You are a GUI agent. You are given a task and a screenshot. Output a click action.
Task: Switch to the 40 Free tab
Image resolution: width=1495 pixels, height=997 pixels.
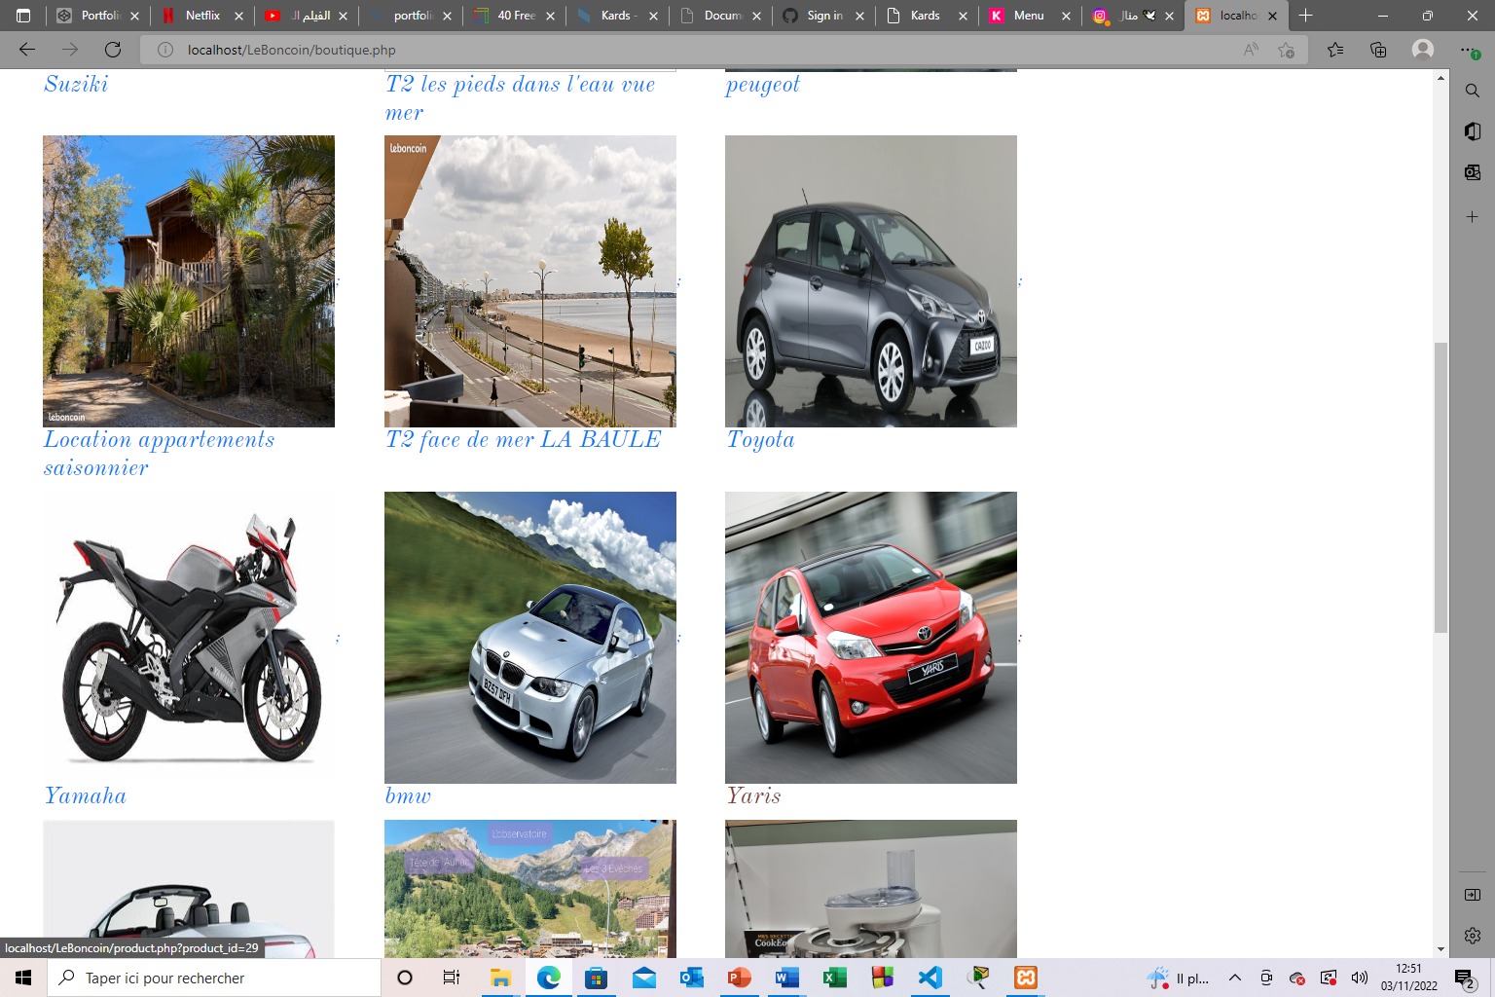click(515, 16)
